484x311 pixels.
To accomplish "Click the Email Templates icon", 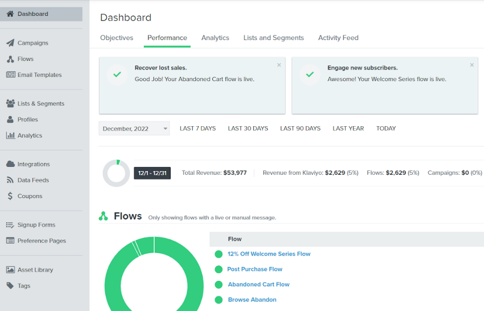I will [x=10, y=75].
